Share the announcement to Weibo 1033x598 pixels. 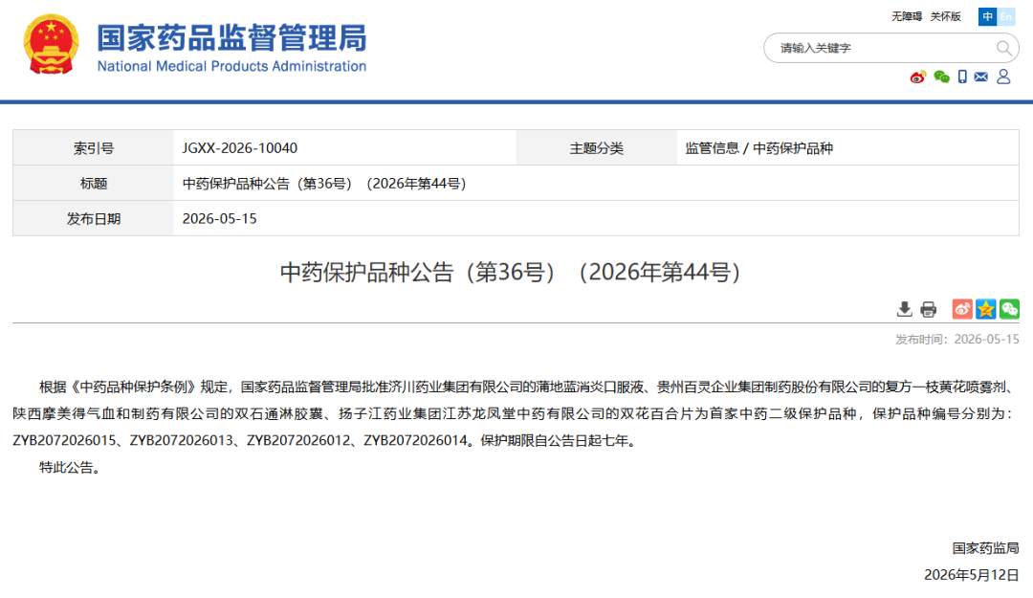coord(962,308)
